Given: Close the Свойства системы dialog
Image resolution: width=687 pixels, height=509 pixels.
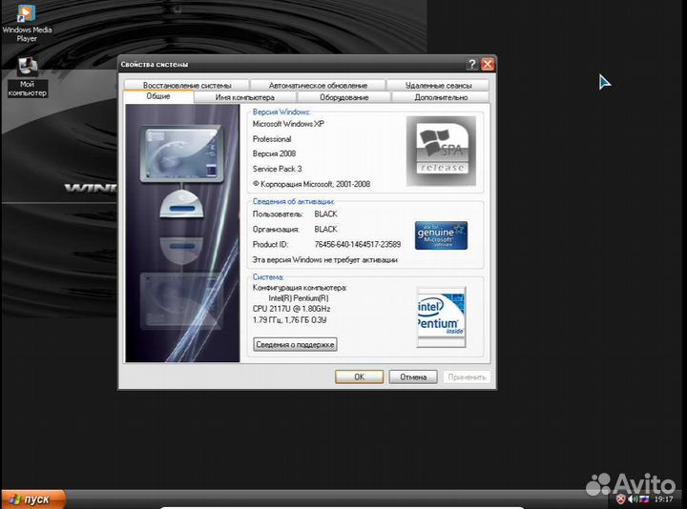Looking at the screenshot, I should click(x=488, y=64).
